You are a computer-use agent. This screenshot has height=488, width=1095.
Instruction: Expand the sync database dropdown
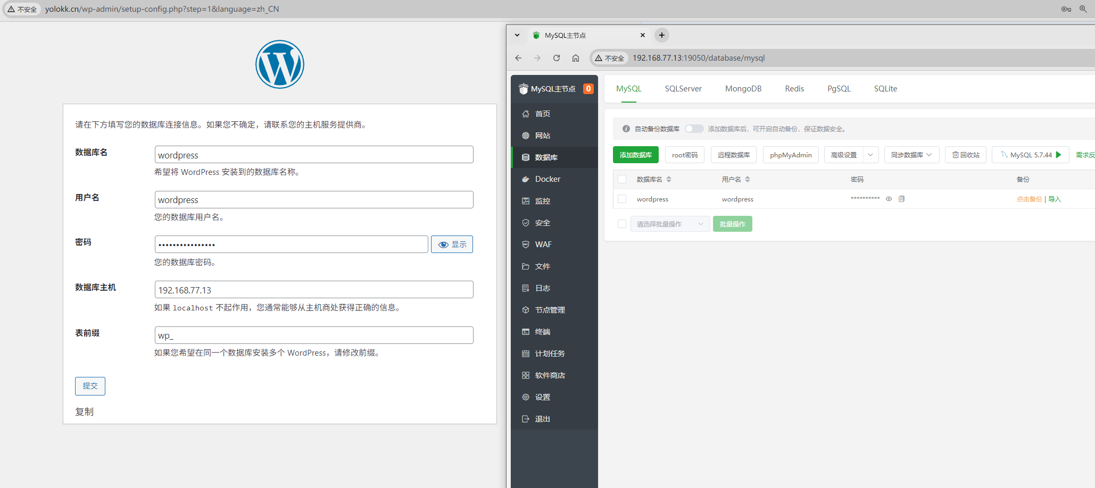[911, 155]
